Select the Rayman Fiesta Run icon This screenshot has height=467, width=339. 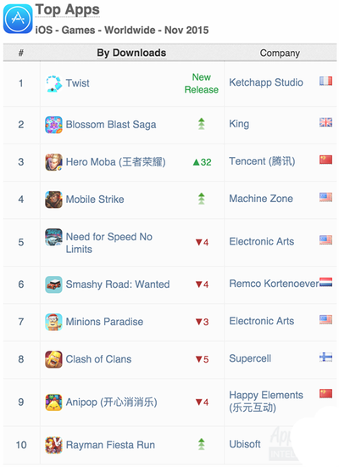54,445
